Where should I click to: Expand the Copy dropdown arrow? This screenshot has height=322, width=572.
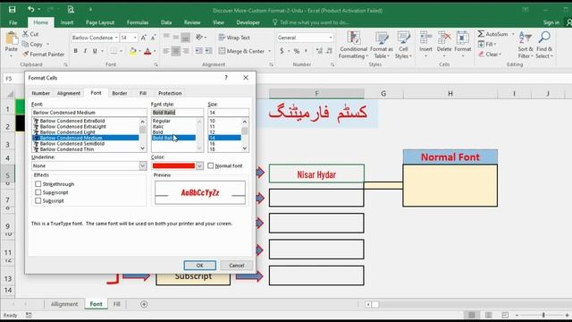[47, 44]
